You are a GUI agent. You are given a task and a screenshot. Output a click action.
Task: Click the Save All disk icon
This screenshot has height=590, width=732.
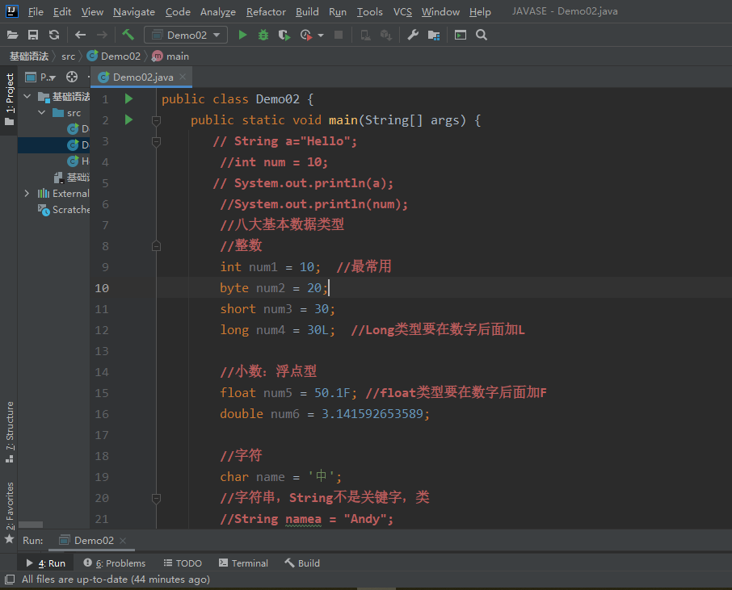coord(33,36)
